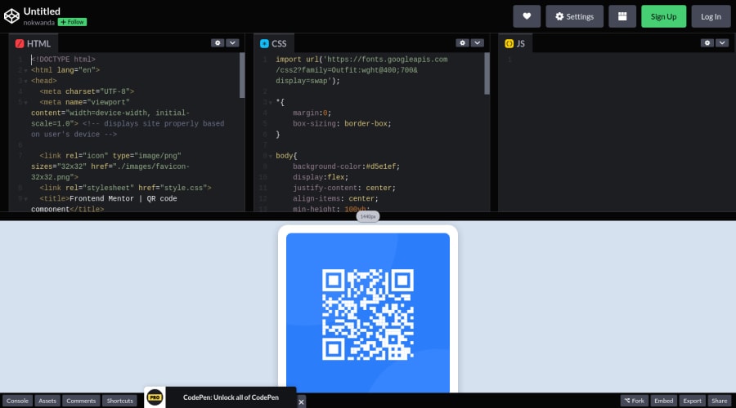Screen dimensions: 736x408
Task: Open nokwanda's profile link
Action: point(39,23)
